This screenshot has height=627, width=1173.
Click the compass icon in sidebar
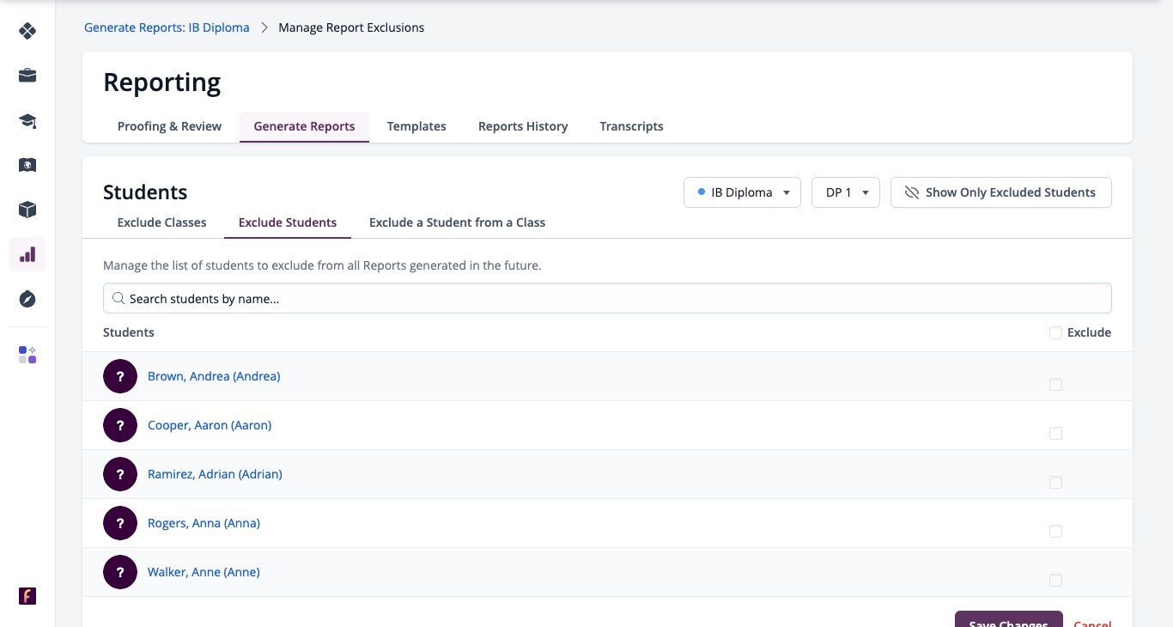[27, 299]
